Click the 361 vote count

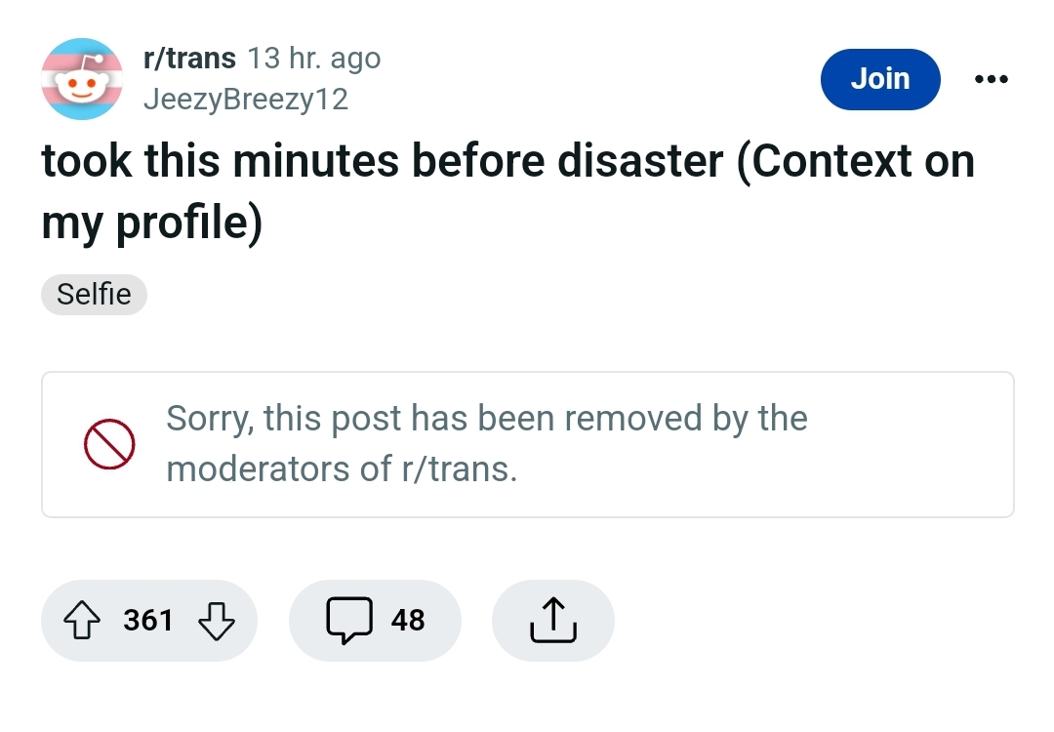[148, 621]
